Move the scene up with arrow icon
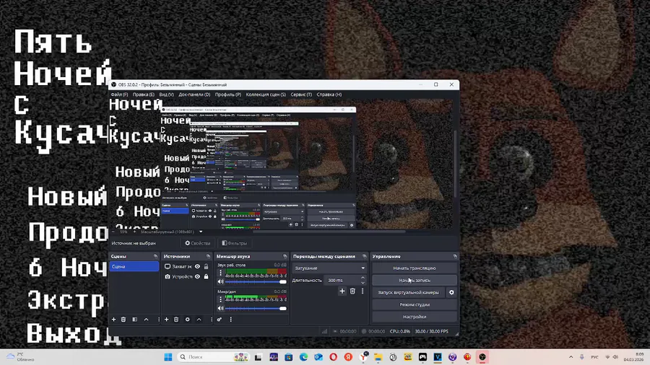The width and height of the screenshot is (650, 365). tap(147, 320)
